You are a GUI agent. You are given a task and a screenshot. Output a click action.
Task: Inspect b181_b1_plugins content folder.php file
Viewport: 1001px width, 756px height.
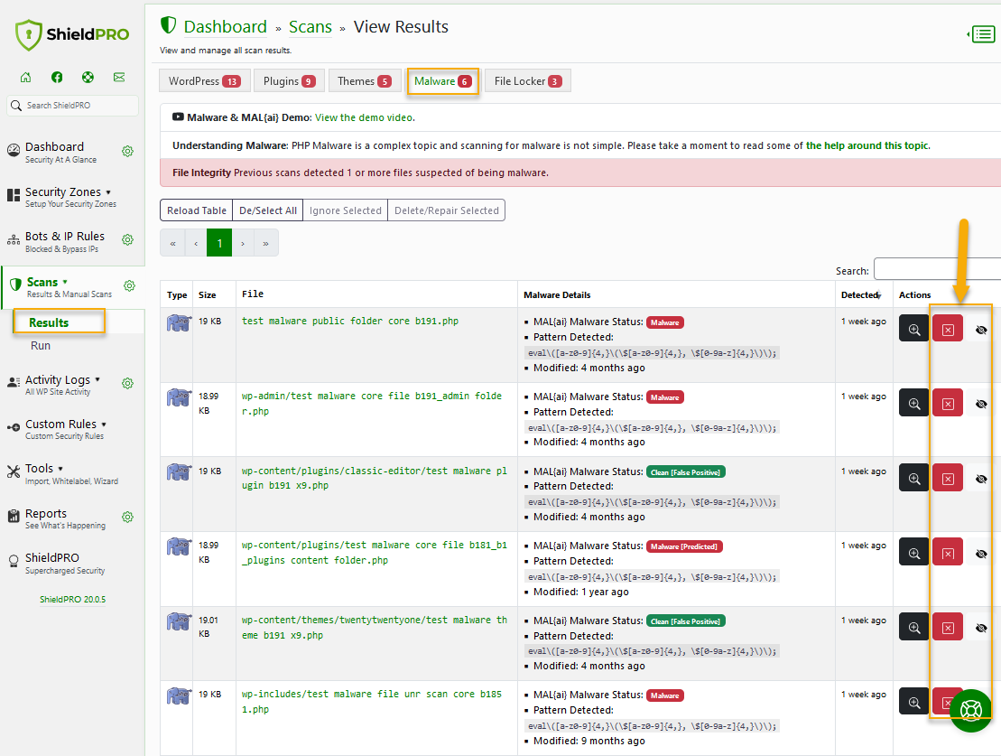coord(913,553)
